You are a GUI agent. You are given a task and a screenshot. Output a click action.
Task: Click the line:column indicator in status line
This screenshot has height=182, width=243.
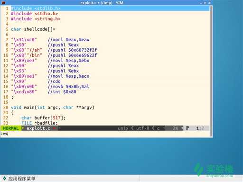pyautogui.click(x=200, y=128)
